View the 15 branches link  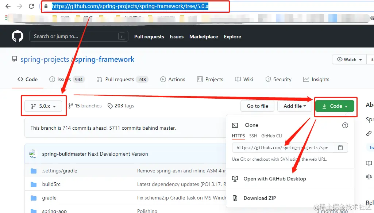click(x=85, y=106)
